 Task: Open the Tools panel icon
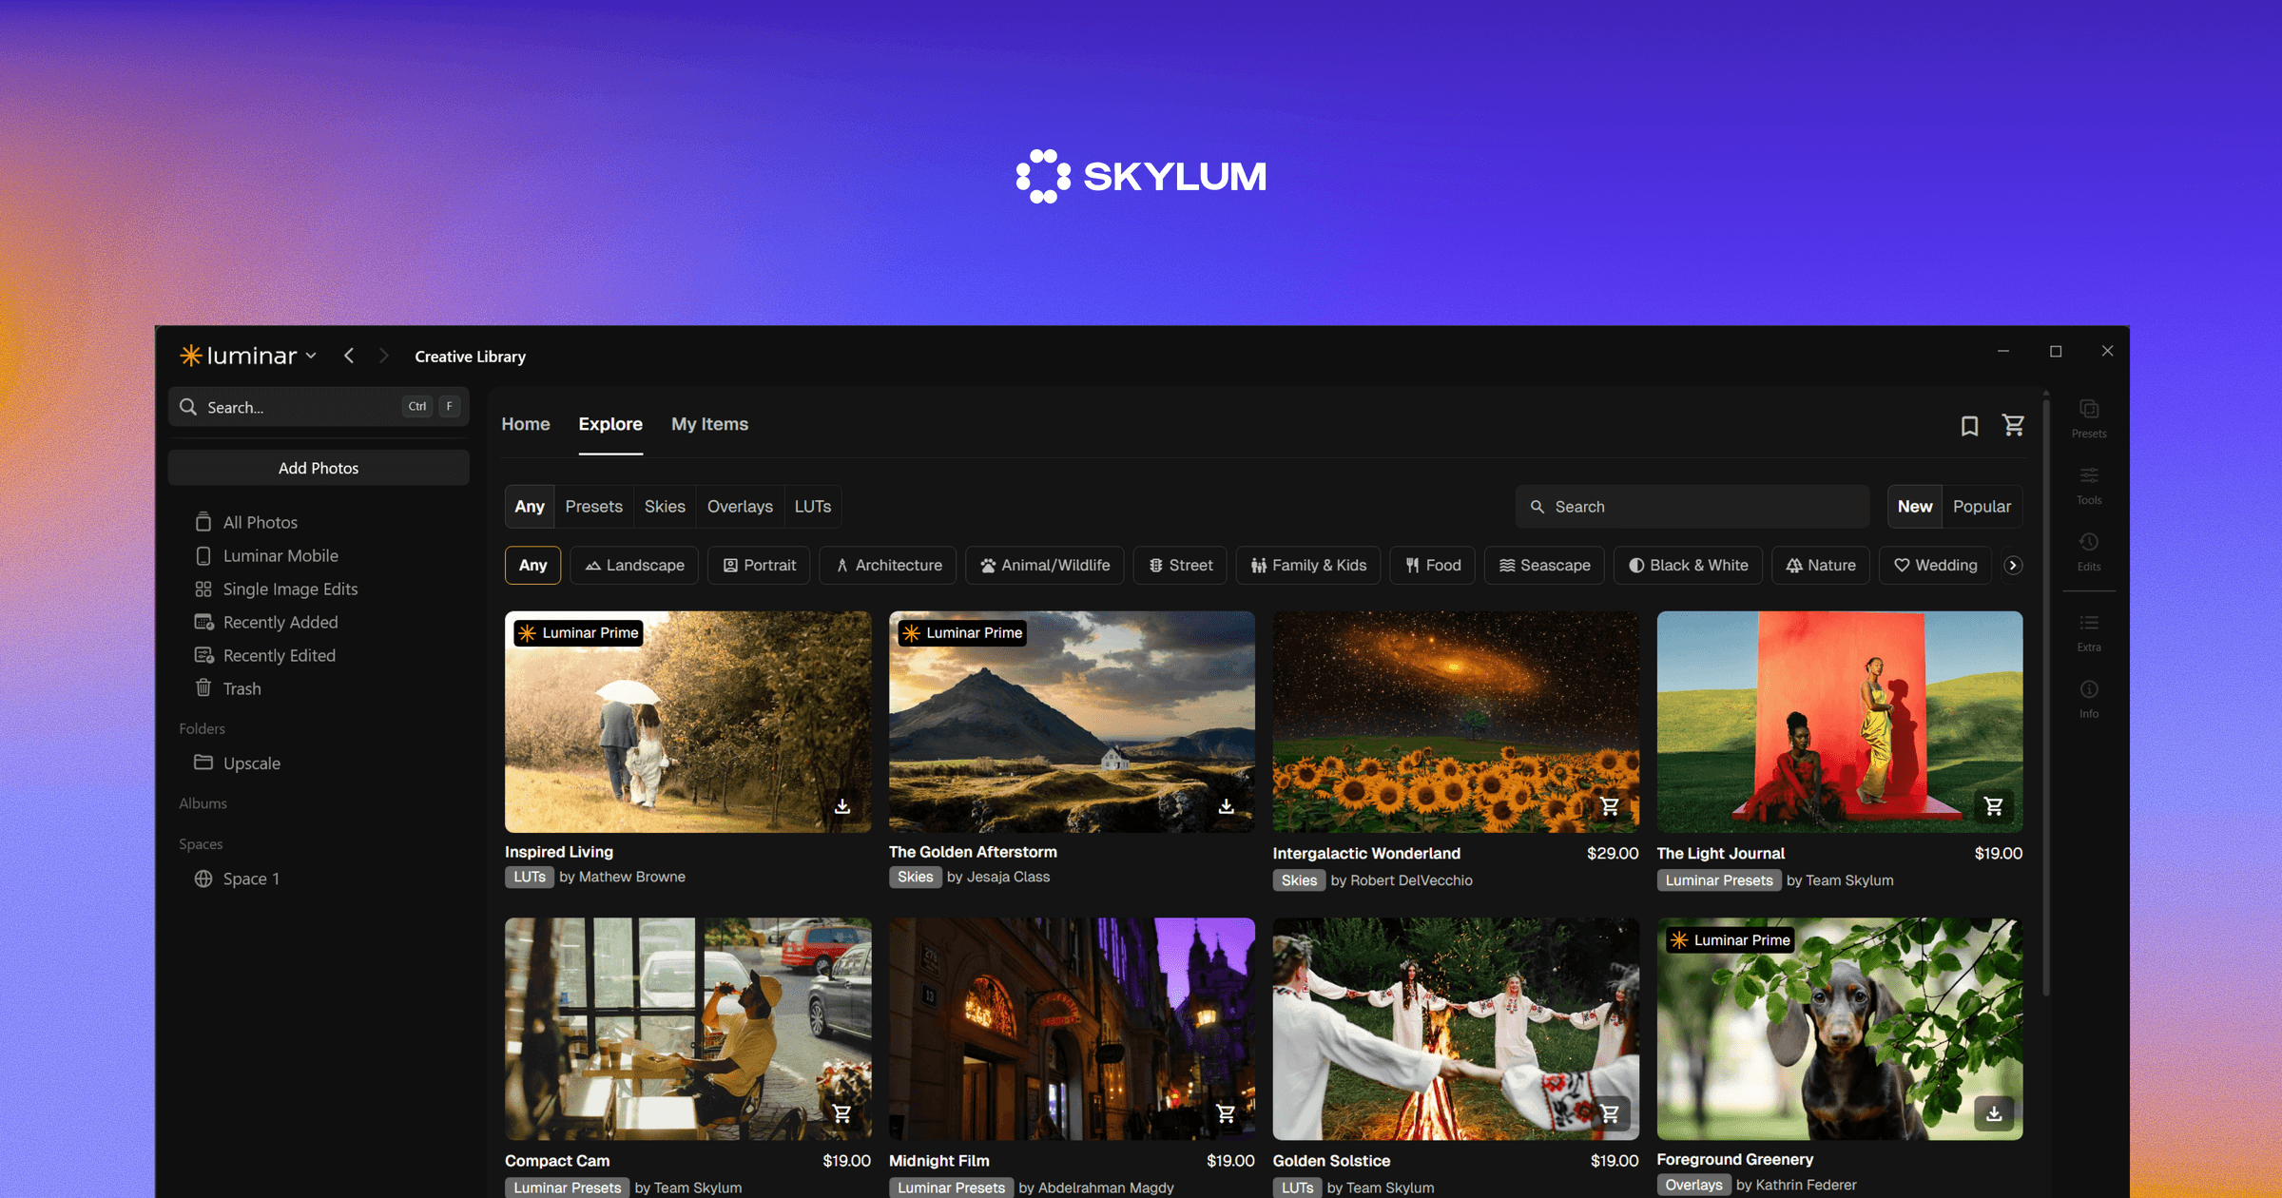(2088, 485)
